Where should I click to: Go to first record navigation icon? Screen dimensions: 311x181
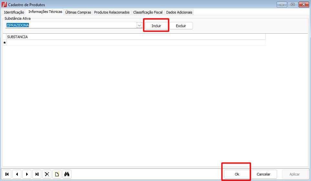click(x=7, y=174)
